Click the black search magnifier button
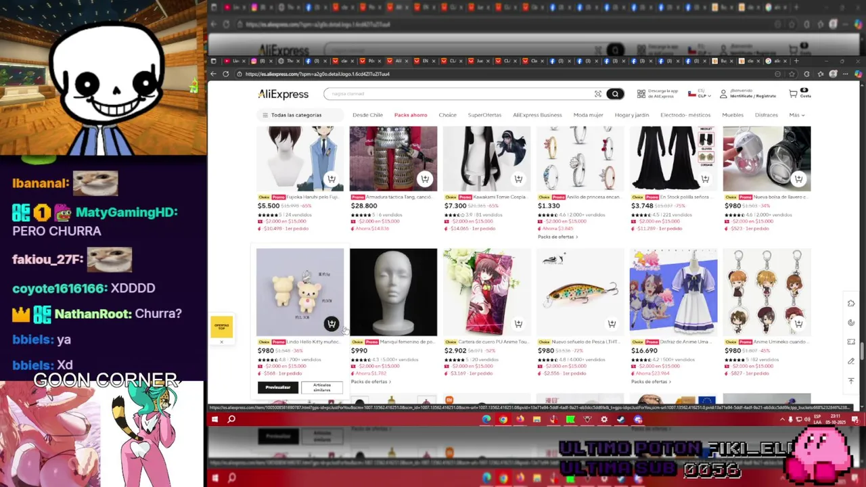 [x=615, y=94]
